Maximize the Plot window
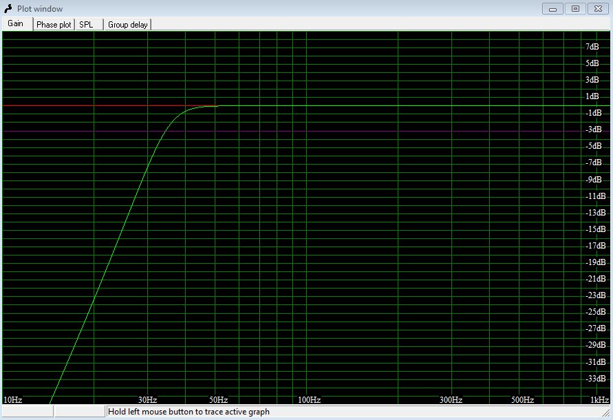Viewport: 613px width, 420px height. pyautogui.click(x=575, y=9)
